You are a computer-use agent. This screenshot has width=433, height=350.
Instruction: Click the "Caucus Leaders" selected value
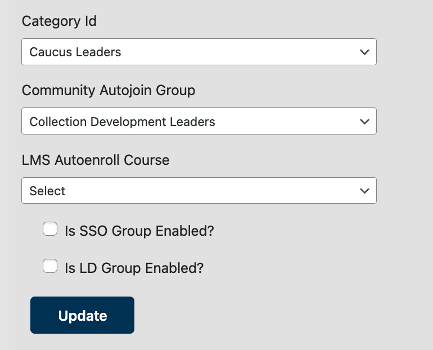(75, 52)
